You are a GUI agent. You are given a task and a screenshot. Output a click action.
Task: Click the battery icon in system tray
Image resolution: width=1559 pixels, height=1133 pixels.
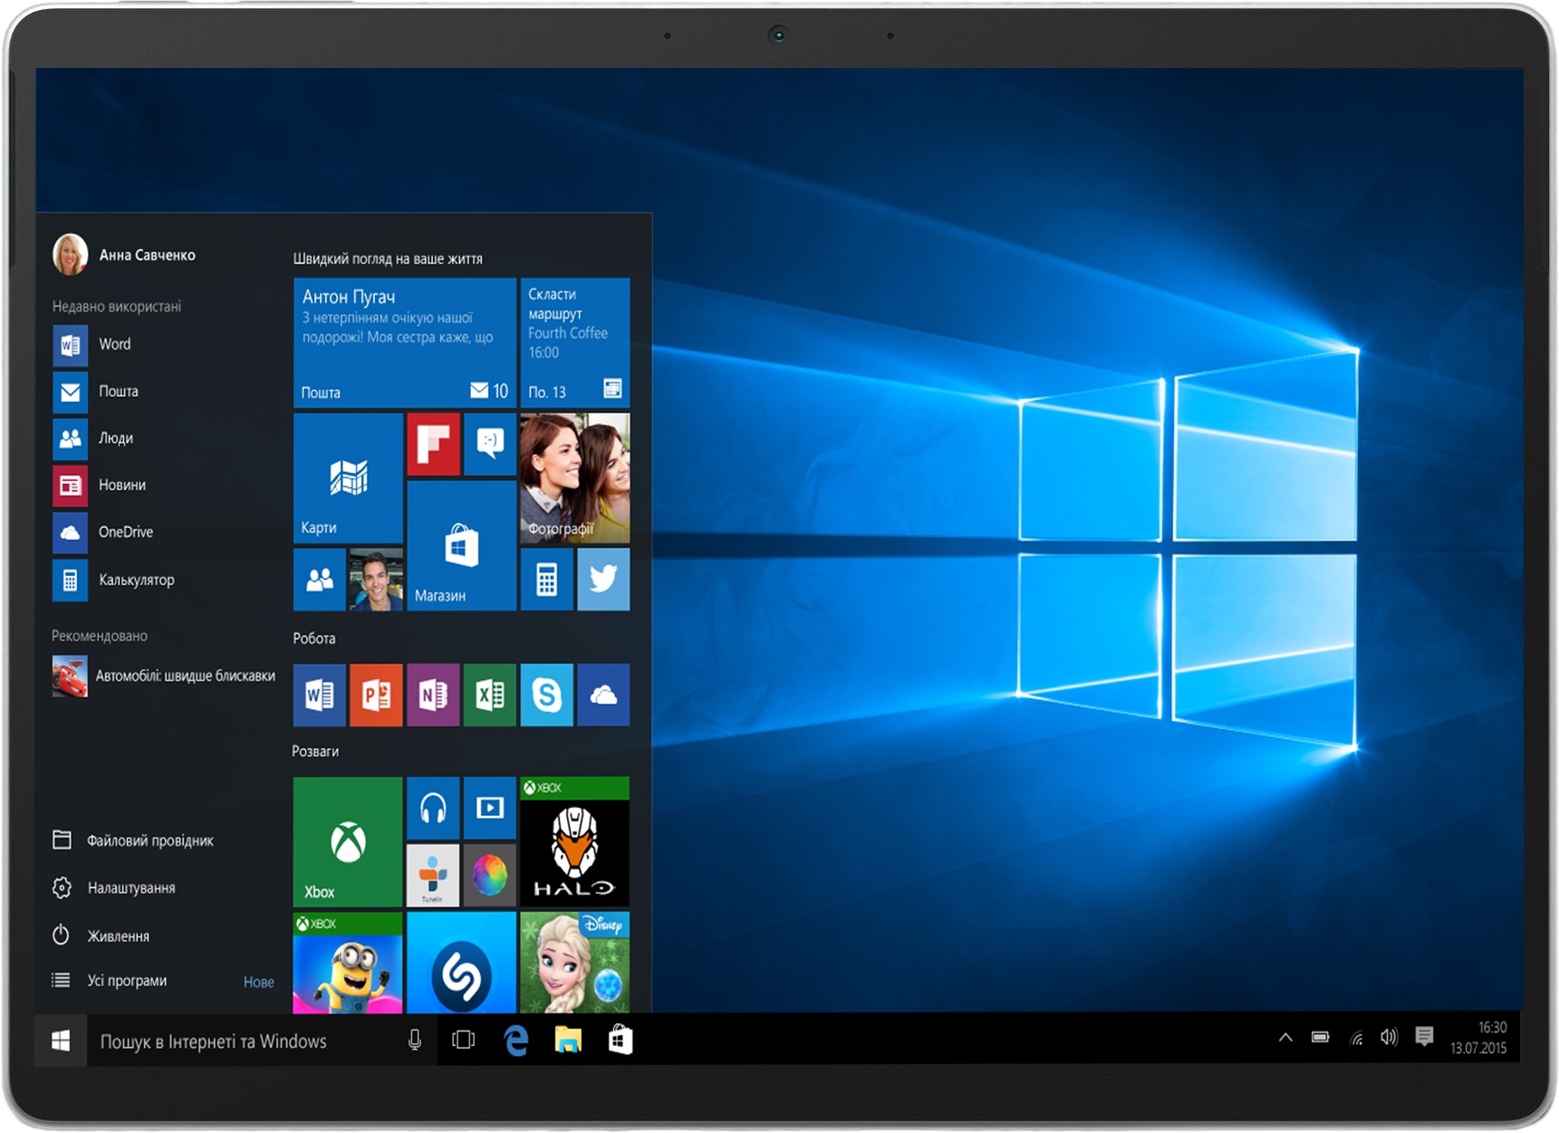tap(1321, 1038)
